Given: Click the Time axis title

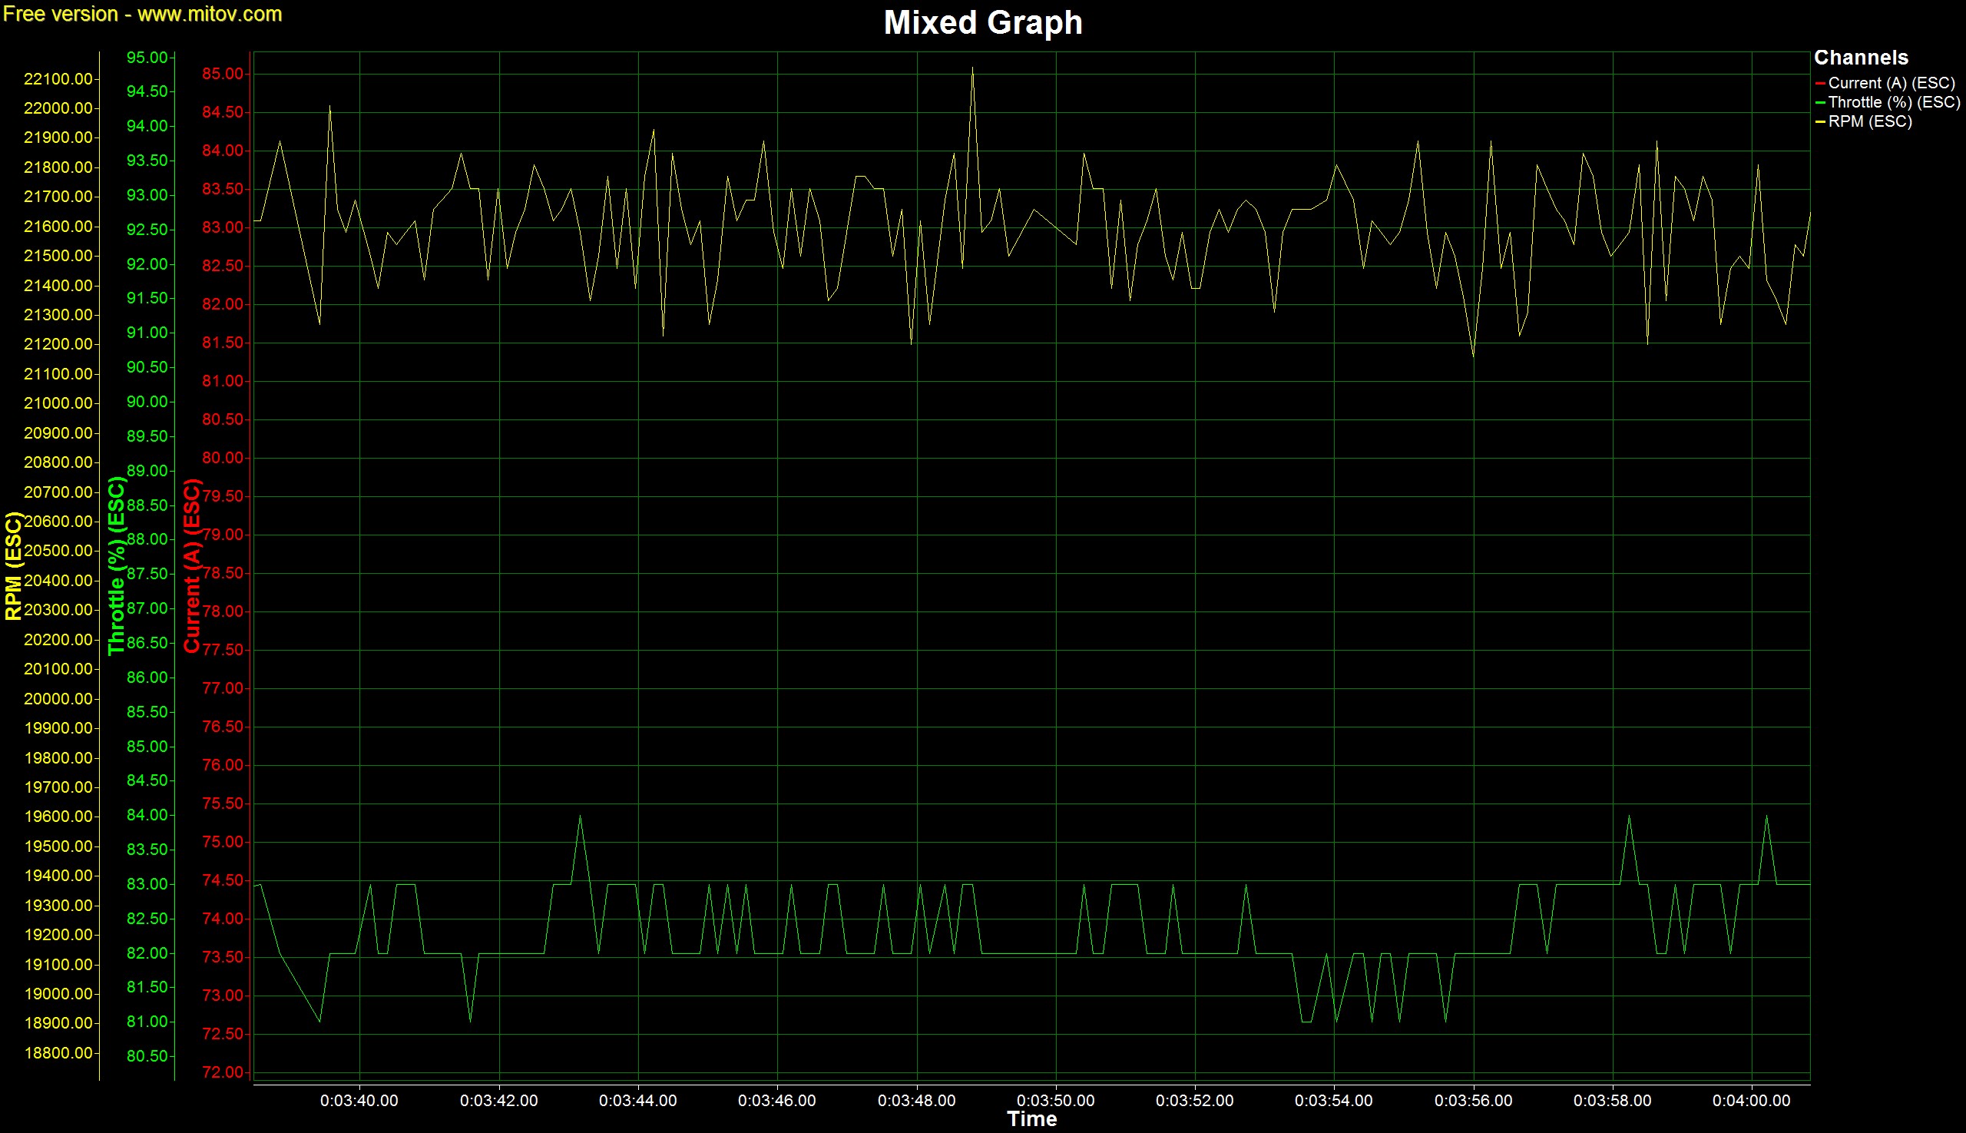Looking at the screenshot, I should click(1031, 1119).
